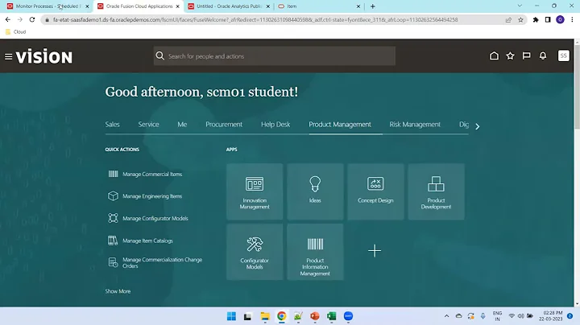Screen dimensions: 580x325
Task: Click the Manage Configurator Models icon
Action: (x=114, y=218)
